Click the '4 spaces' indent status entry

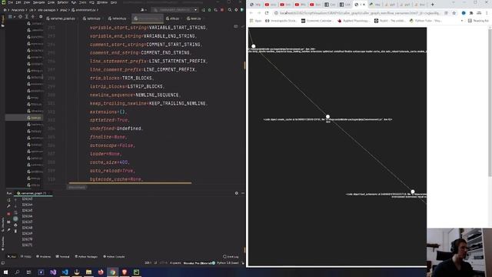(x=175, y=263)
